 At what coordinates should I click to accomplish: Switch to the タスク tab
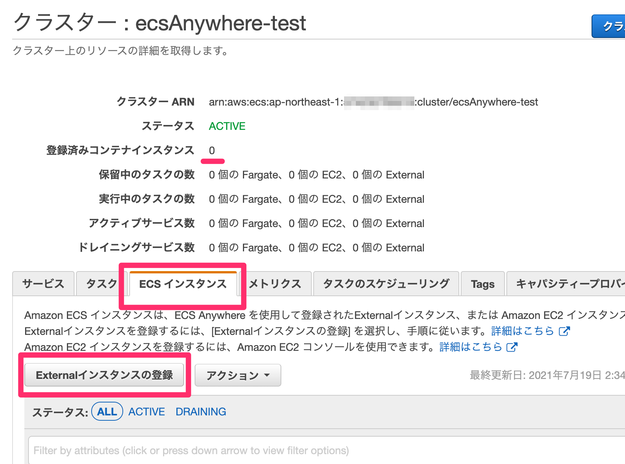pos(102,284)
